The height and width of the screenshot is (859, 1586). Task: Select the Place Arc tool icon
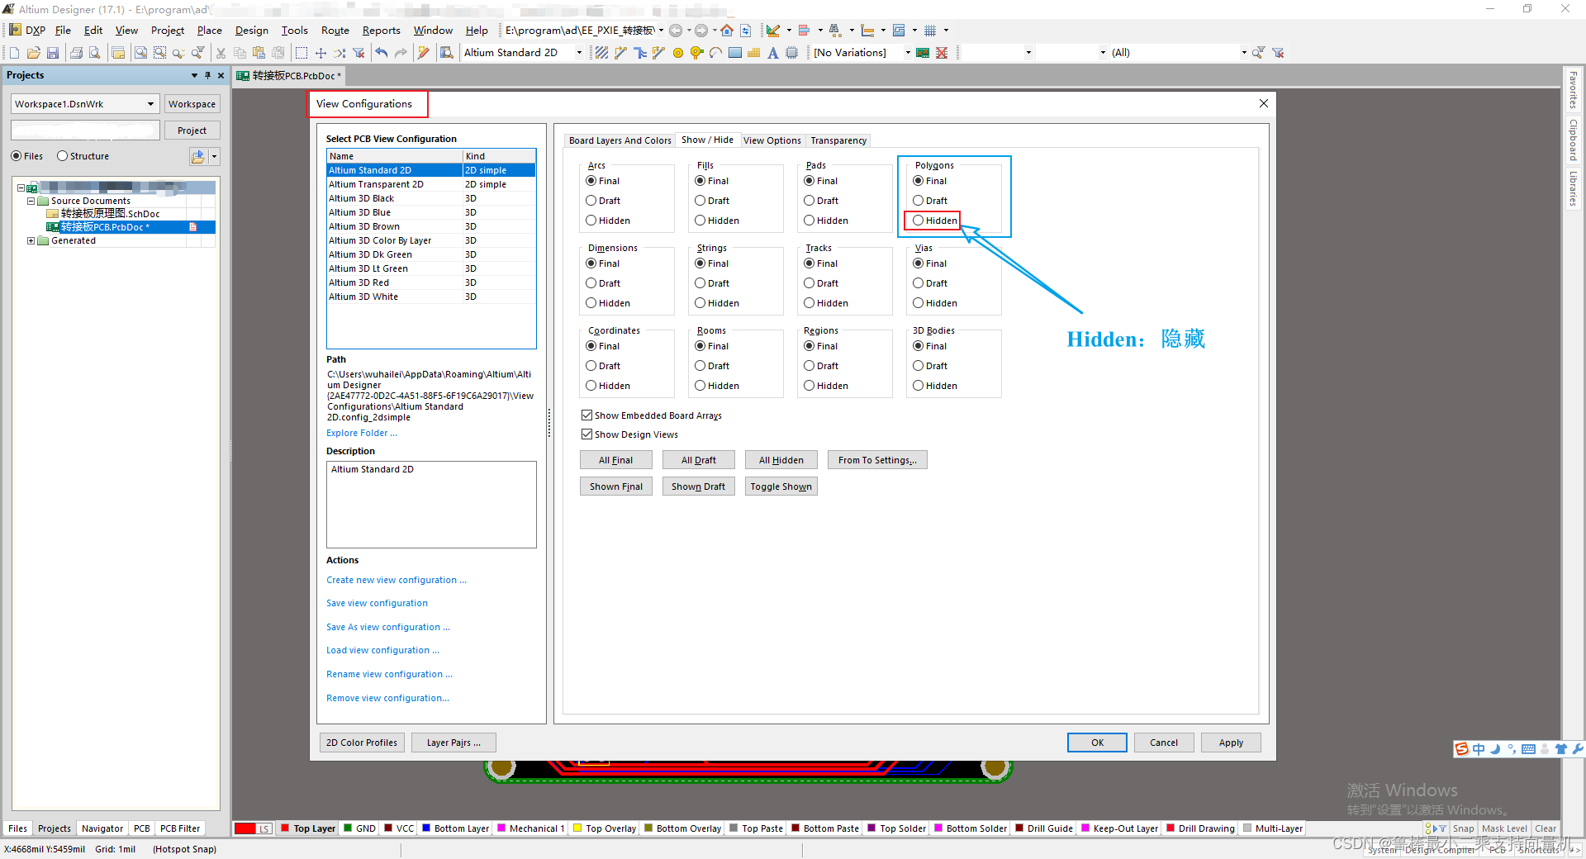click(715, 53)
